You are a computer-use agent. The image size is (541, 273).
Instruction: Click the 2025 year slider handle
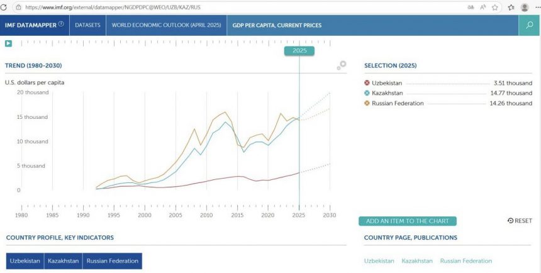coord(299,51)
